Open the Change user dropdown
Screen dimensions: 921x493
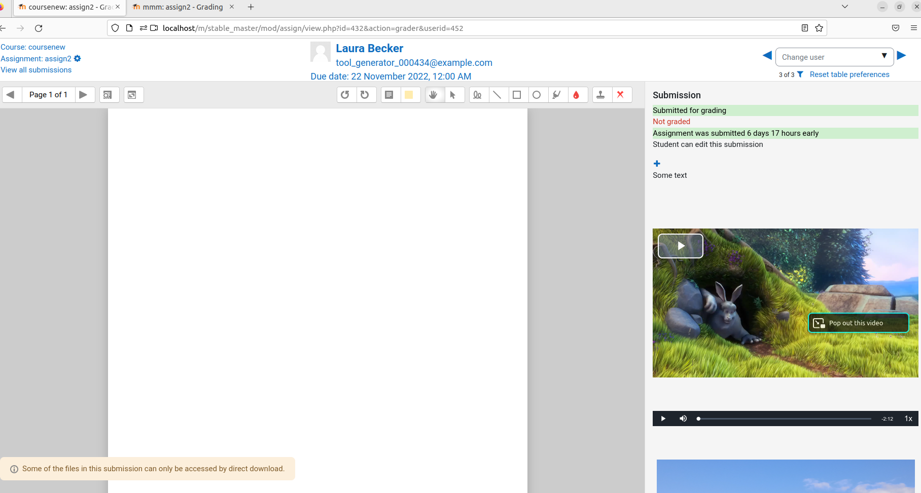tap(835, 57)
